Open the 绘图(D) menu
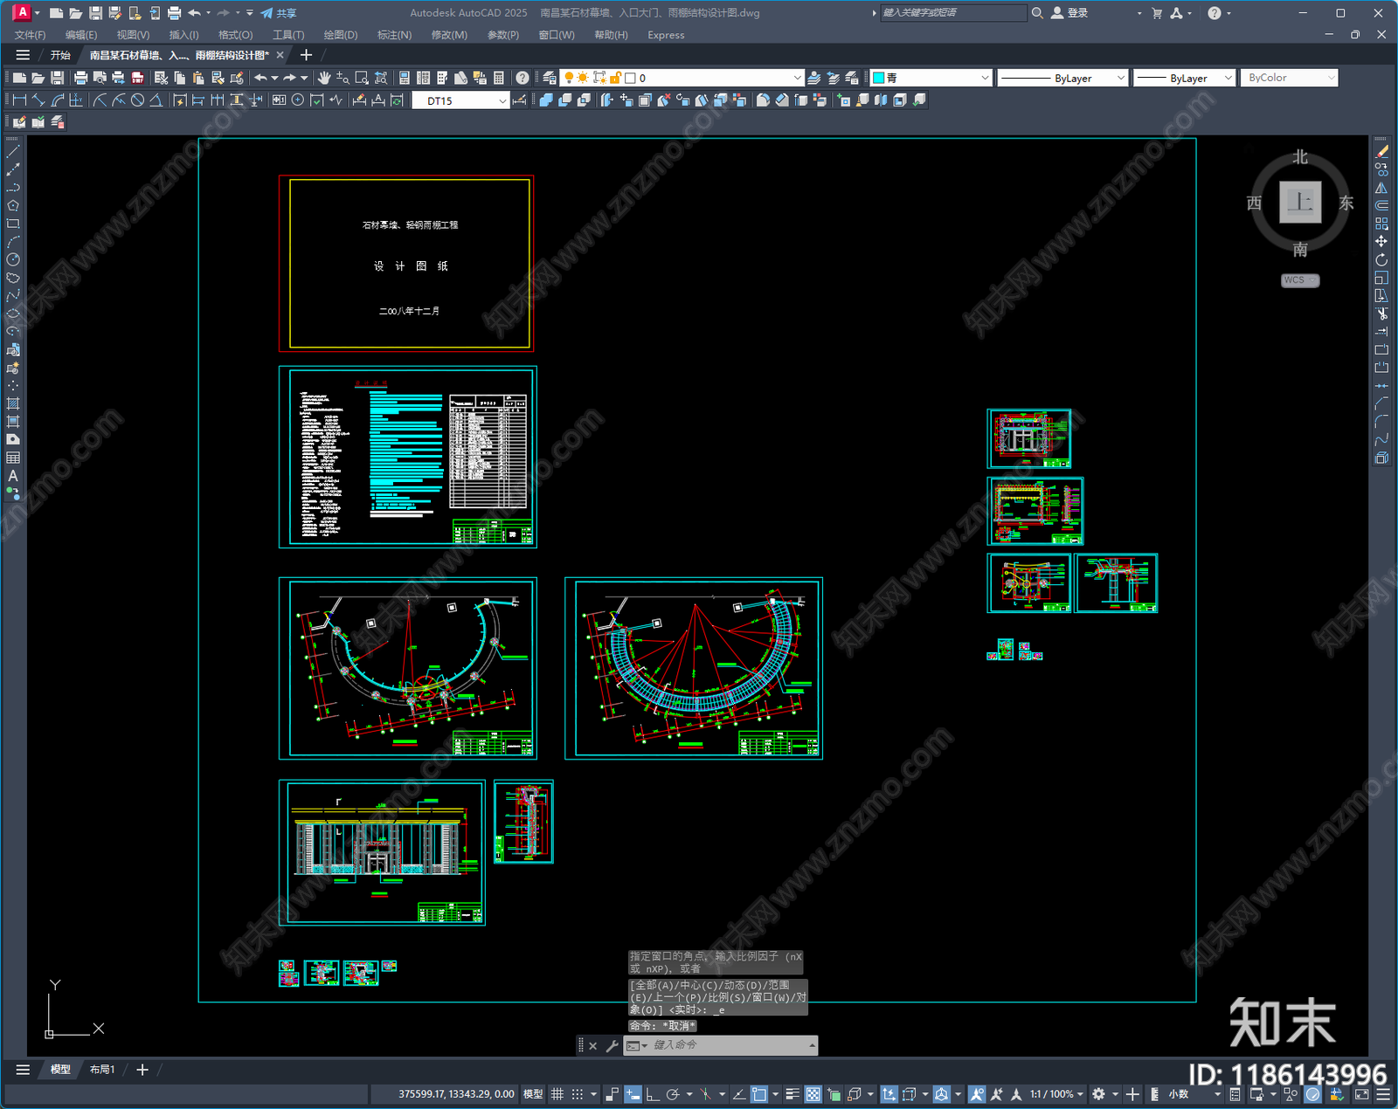This screenshot has width=1398, height=1109. point(341,35)
